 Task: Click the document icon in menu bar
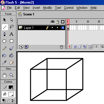(x=3, y=8)
